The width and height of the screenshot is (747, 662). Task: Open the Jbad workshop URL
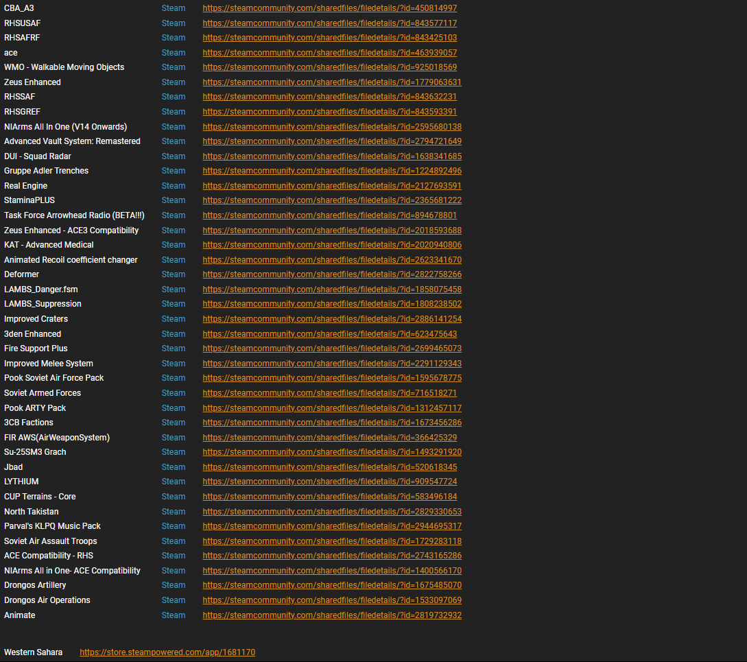point(330,467)
